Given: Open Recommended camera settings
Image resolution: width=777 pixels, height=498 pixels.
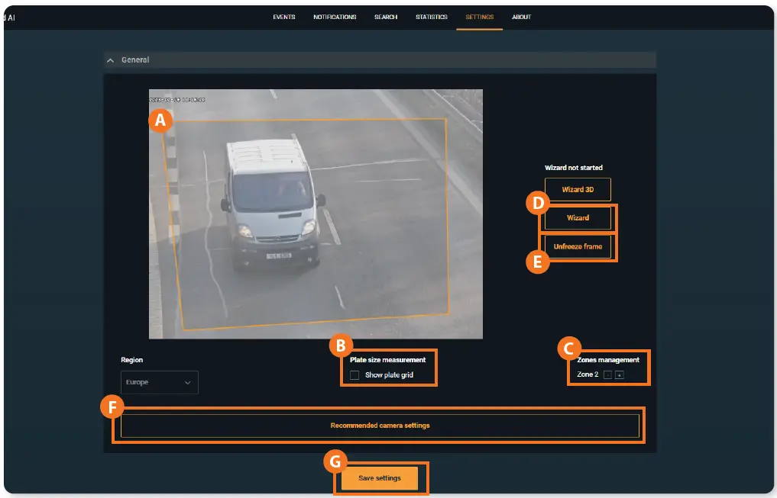Looking at the screenshot, I should [380, 426].
